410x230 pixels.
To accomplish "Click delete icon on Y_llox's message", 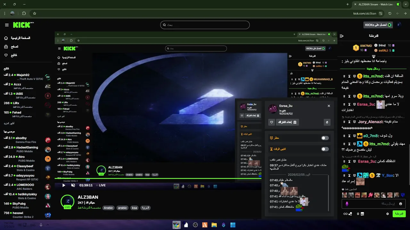I will 344,175.
